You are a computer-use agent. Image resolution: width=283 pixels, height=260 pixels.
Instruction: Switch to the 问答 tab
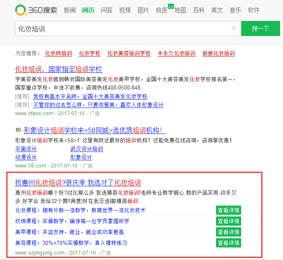(106, 10)
